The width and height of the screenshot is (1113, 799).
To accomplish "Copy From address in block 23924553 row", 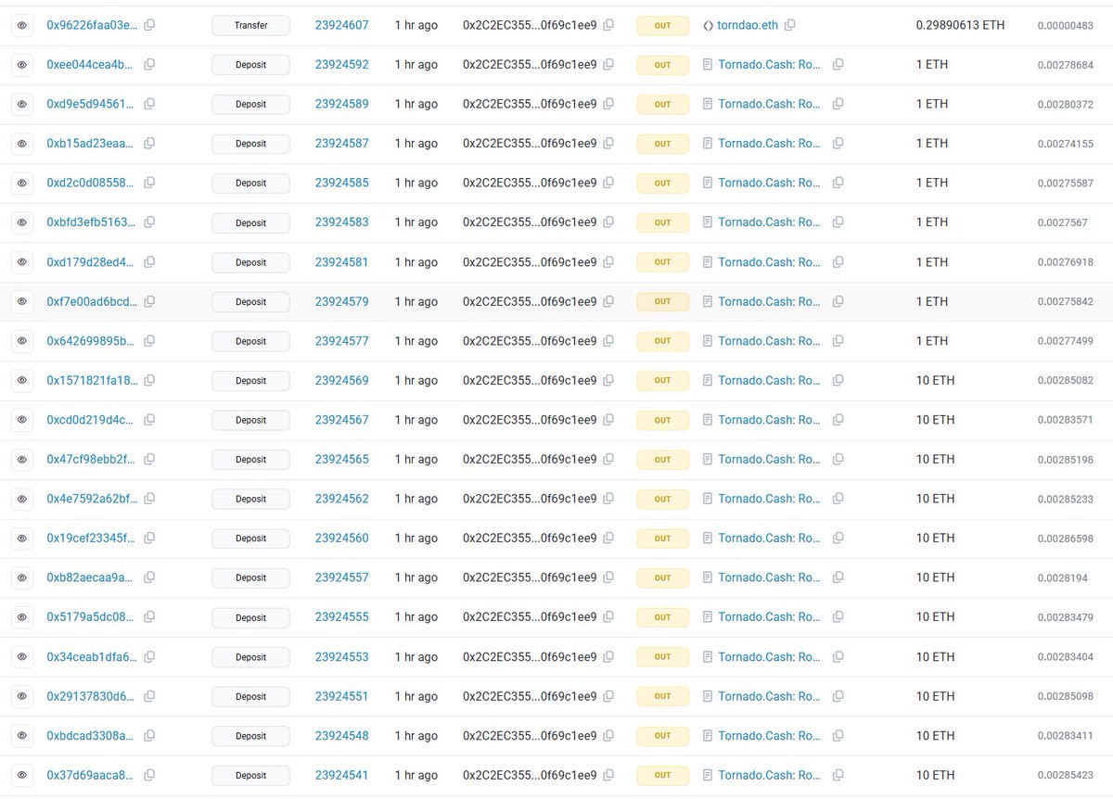I will point(608,656).
